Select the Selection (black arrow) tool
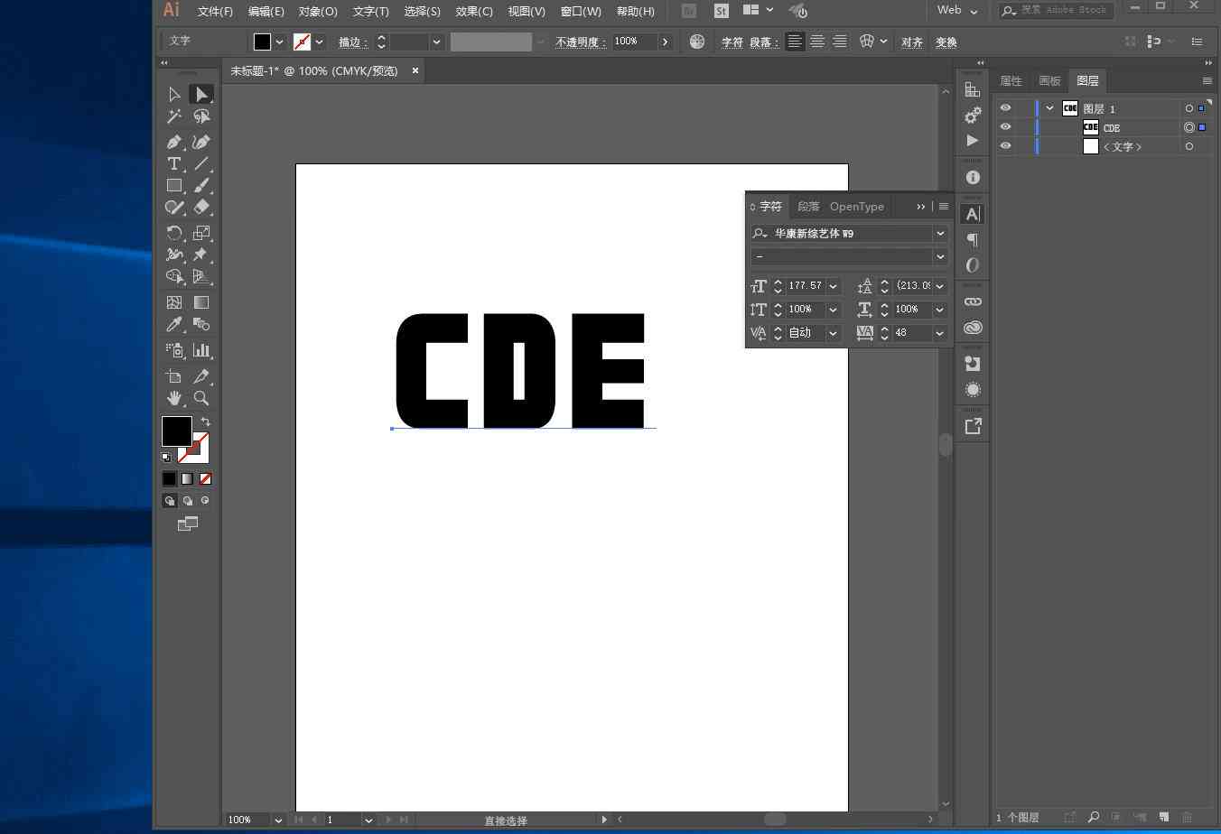Viewport: 1221px width, 834px height. point(174,94)
